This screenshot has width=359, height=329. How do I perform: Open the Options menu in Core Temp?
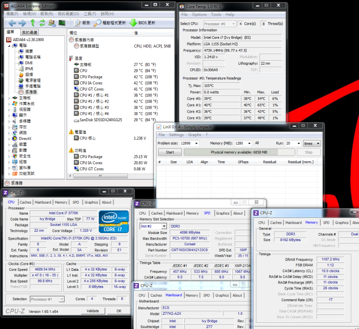point(199,15)
